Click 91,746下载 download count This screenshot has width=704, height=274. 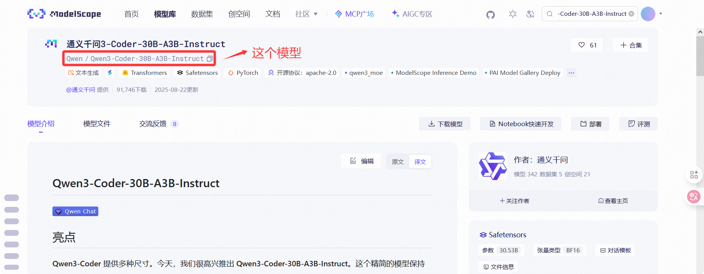point(132,90)
